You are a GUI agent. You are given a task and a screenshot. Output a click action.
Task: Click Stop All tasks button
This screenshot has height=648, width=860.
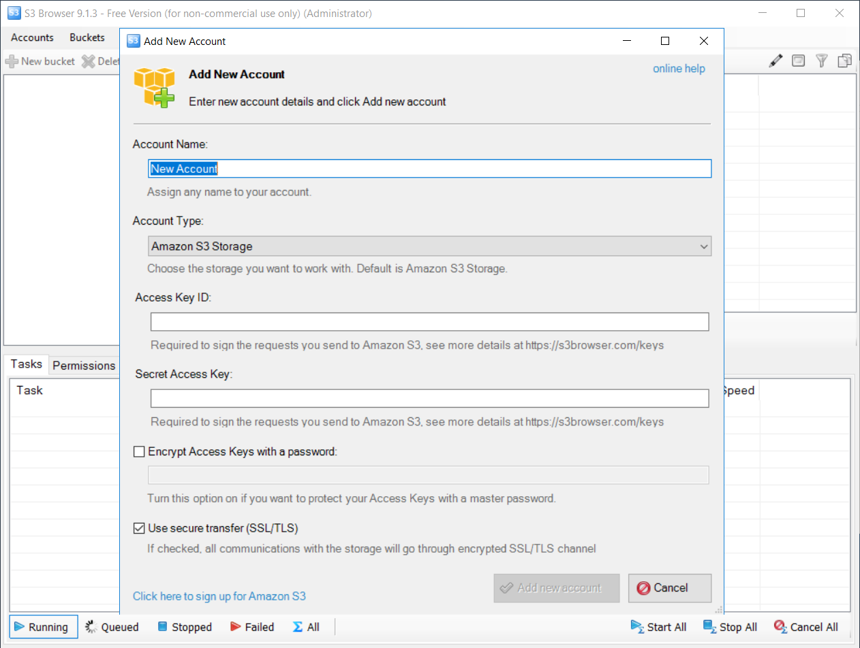point(730,627)
